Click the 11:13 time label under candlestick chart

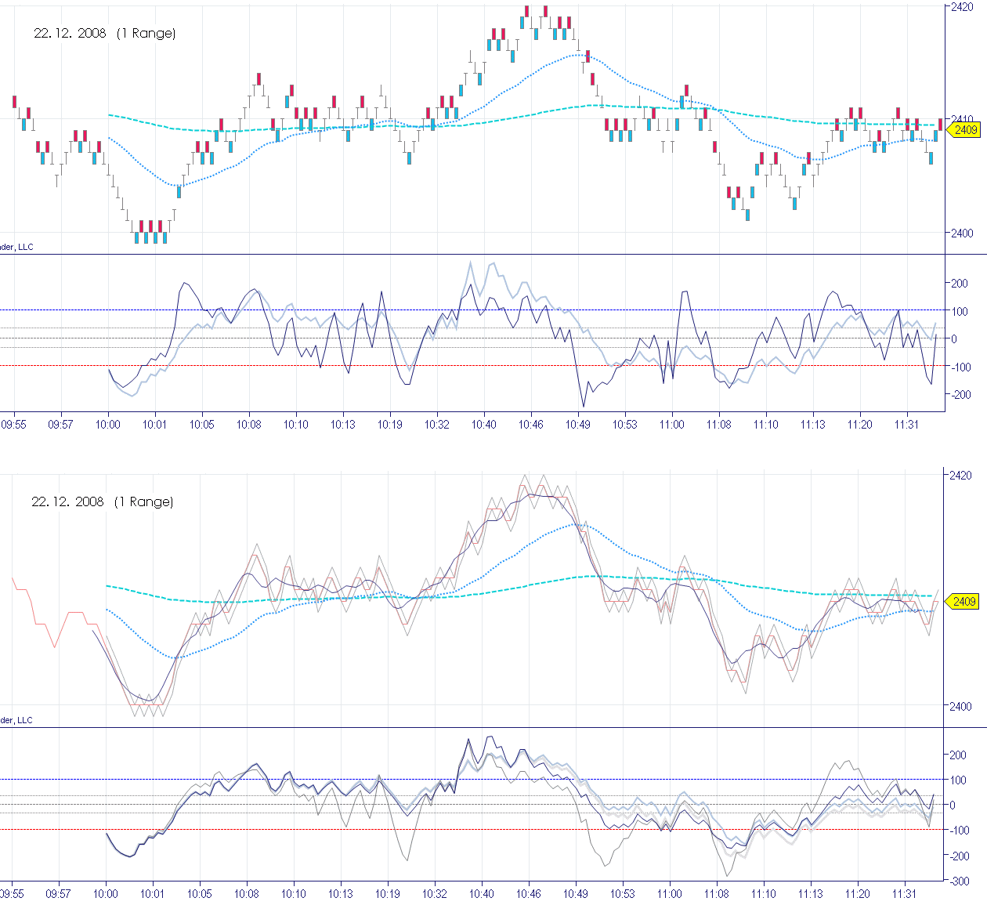[x=812, y=425]
